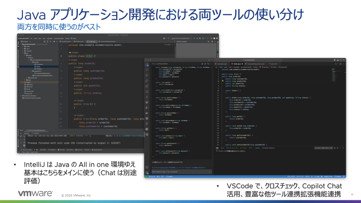Open Accounts icon at VSCode activity bar bottom
Image resolution: width=361 pixels, height=203 pixels.
pos(147,167)
